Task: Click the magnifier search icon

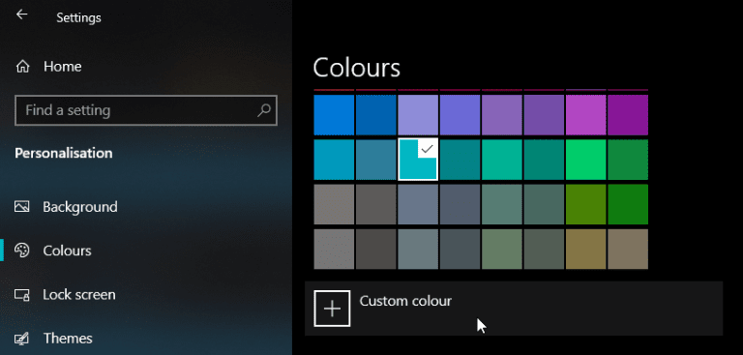Action: (x=263, y=110)
